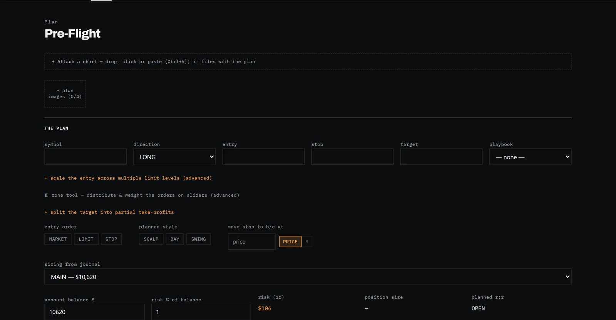Focus the symbol input field
The height and width of the screenshot is (320, 616).
tap(85, 157)
